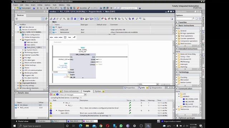The image size is (229, 128).
Task: Click the Go offline icon
Action: click(89, 8)
